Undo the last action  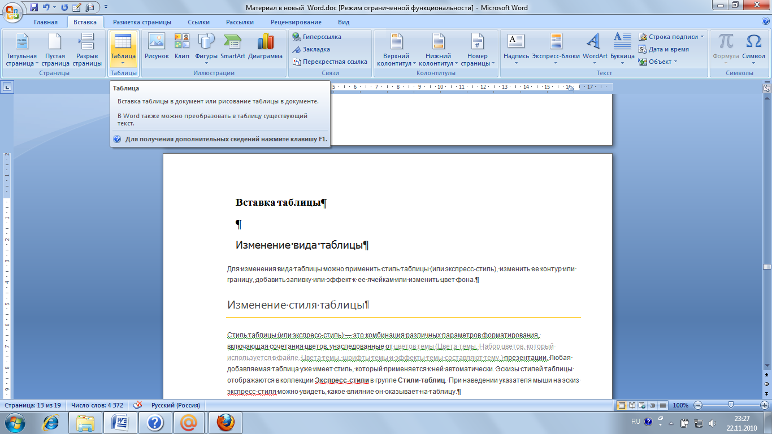coord(47,8)
